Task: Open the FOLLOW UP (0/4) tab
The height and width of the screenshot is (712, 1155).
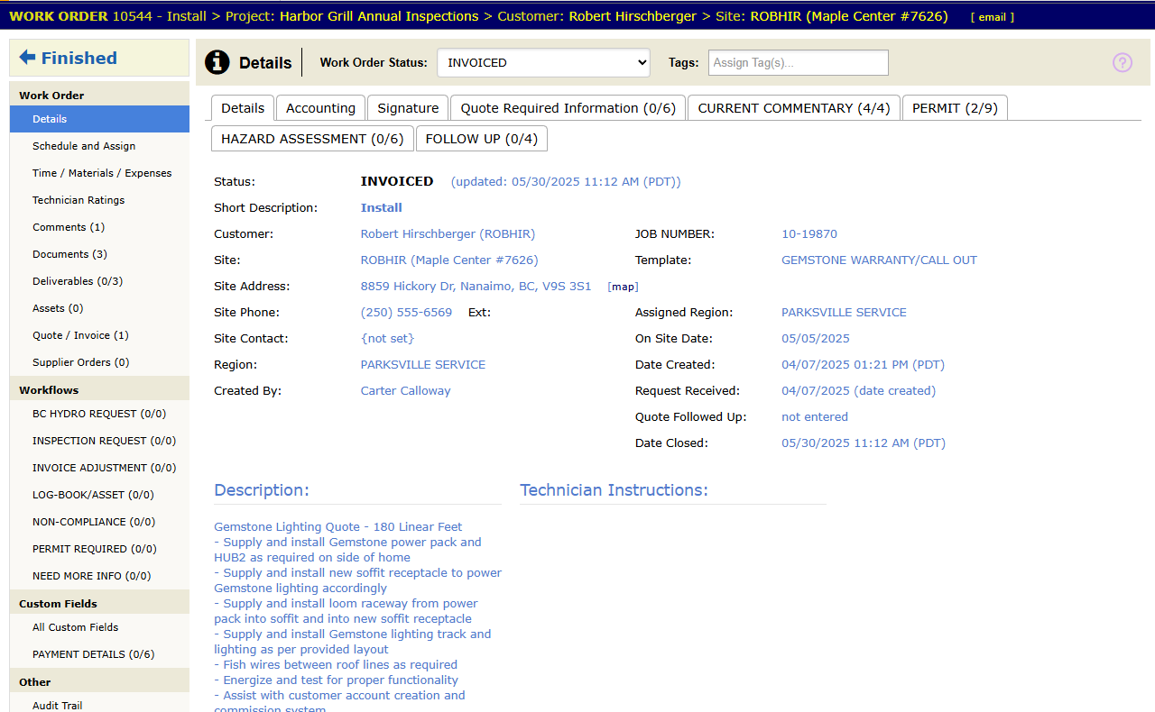Action: coord(482,139)
